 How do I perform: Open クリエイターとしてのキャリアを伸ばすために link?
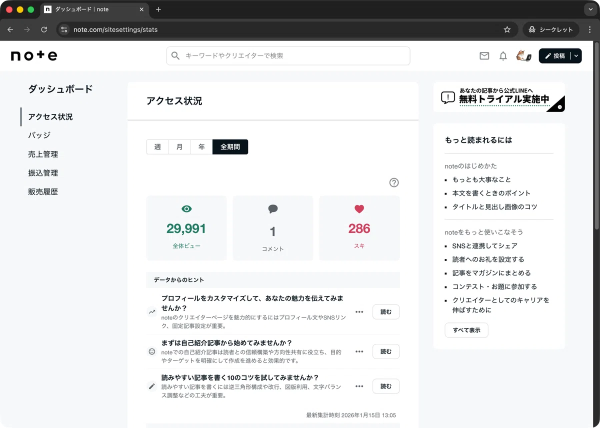(501, 305)
